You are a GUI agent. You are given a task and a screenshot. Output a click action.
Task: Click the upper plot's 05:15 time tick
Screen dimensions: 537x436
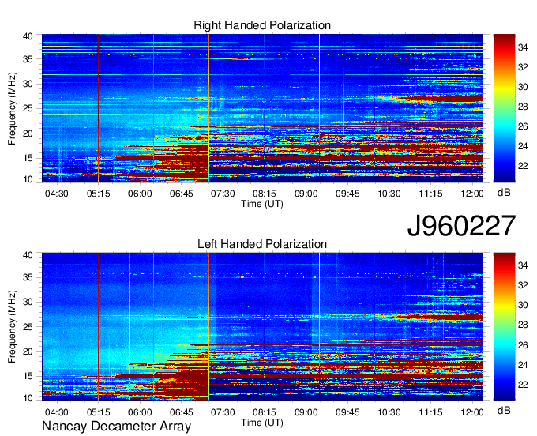(98, 194)
